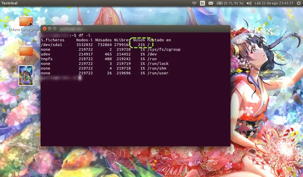This screenshot has height=177, width=303.
Task: Open the mail envelope indicator
Action: tap(211, 3)
